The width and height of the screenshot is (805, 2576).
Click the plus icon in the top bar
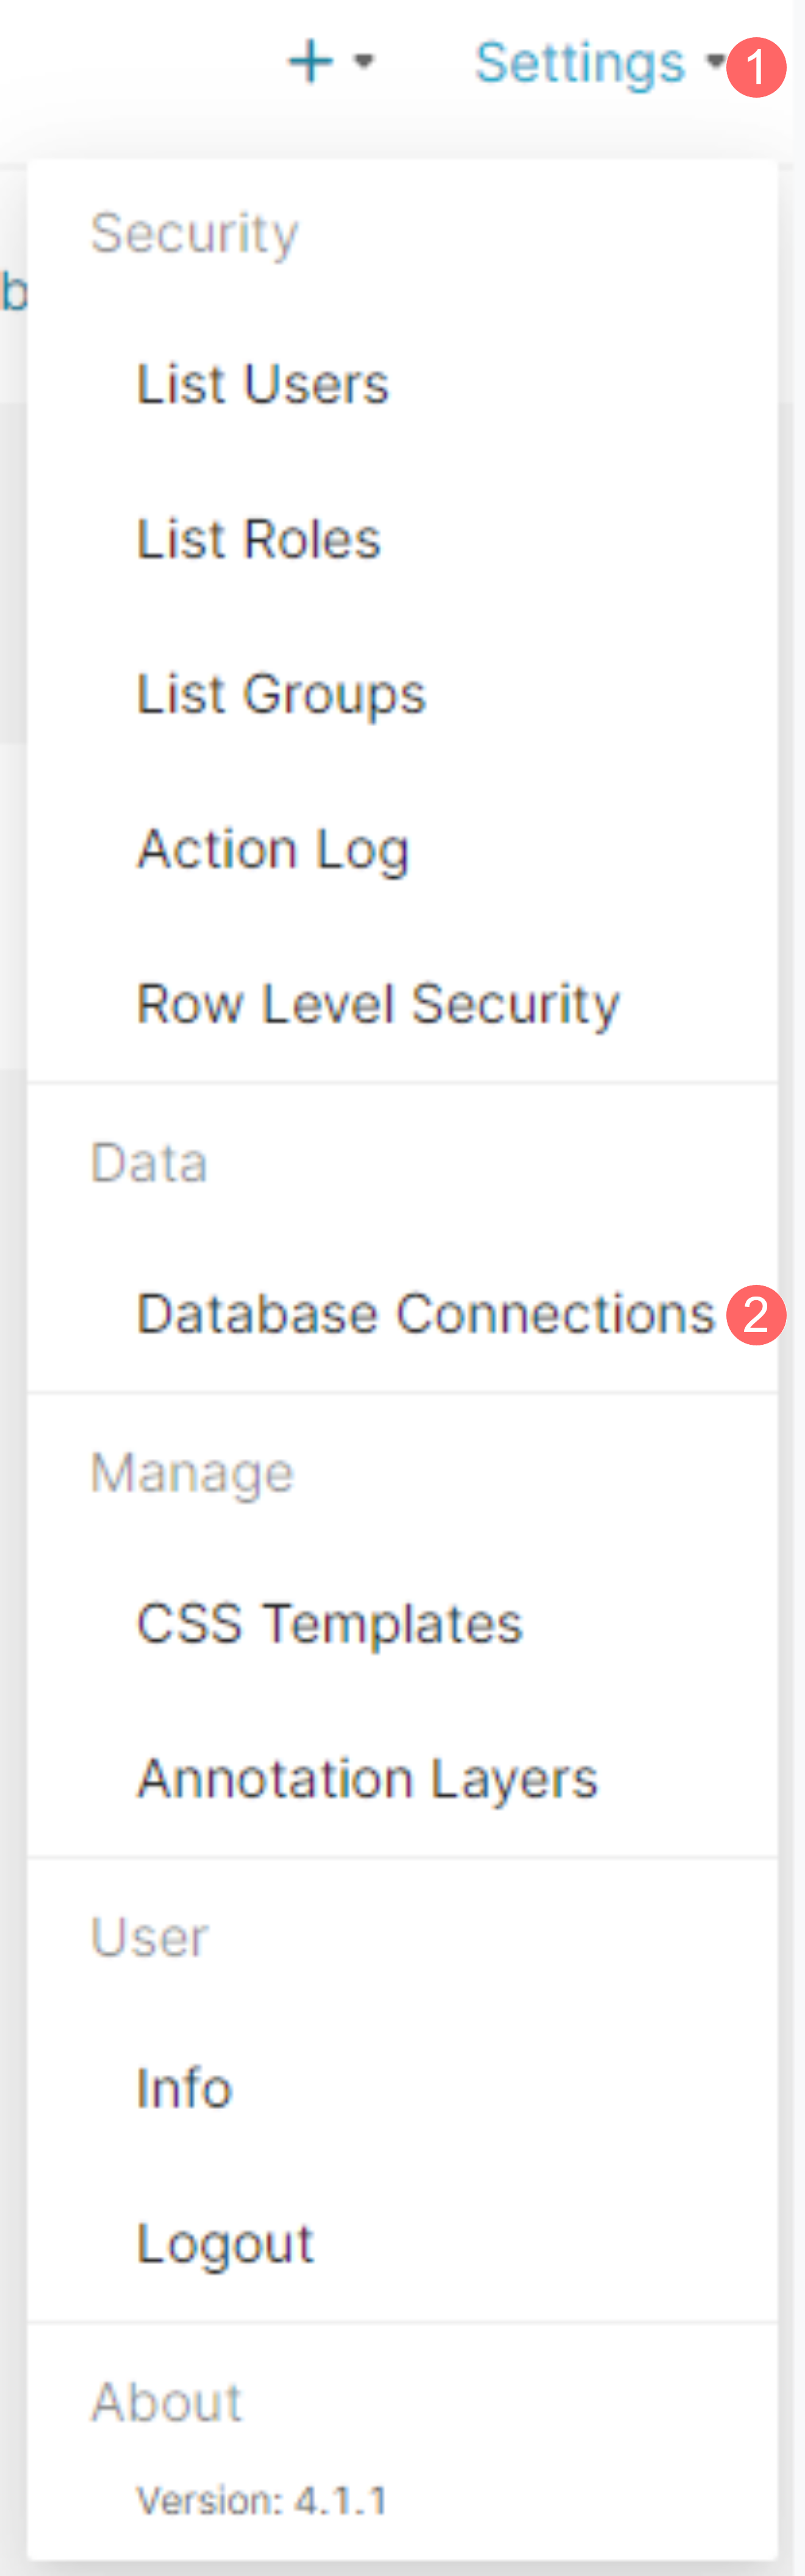click(x=310, y=62)
